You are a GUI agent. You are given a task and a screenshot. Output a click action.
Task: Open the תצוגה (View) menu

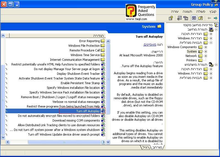point(187,12)
